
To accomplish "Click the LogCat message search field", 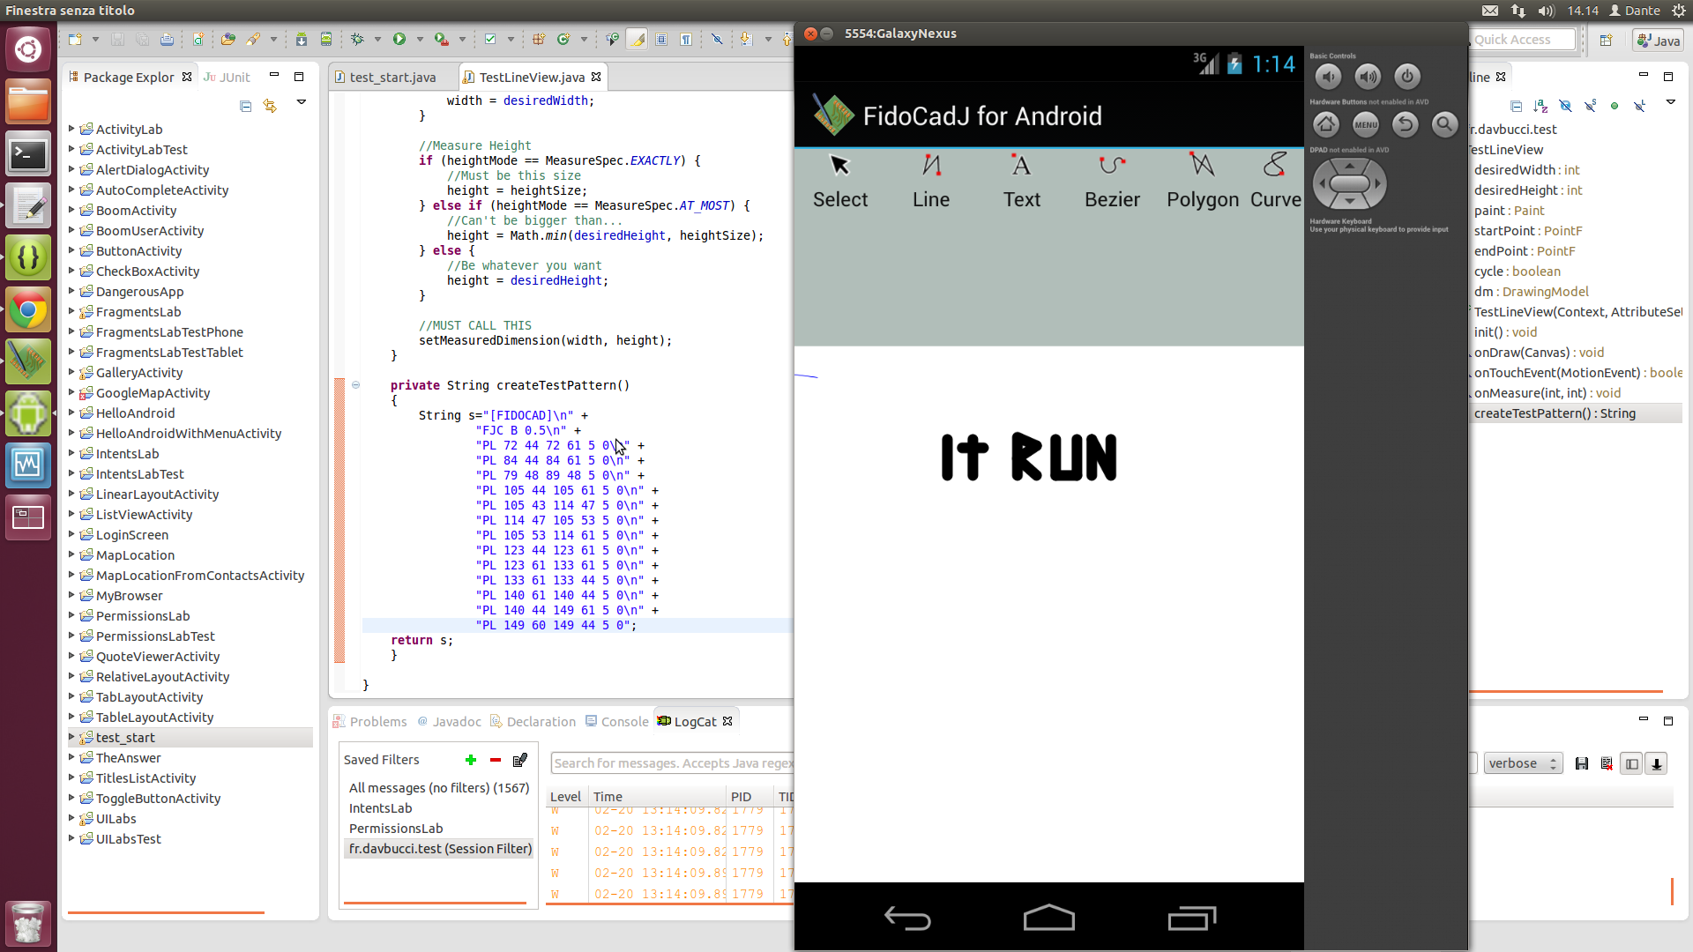I will tap(672, 763).
